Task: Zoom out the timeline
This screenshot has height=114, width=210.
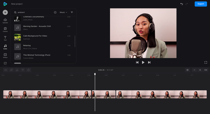Action: coord(194,70)
